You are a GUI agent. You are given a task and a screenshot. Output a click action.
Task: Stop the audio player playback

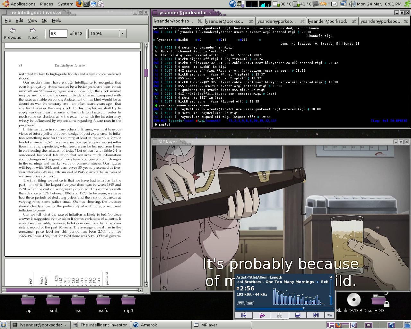[298, 315]
